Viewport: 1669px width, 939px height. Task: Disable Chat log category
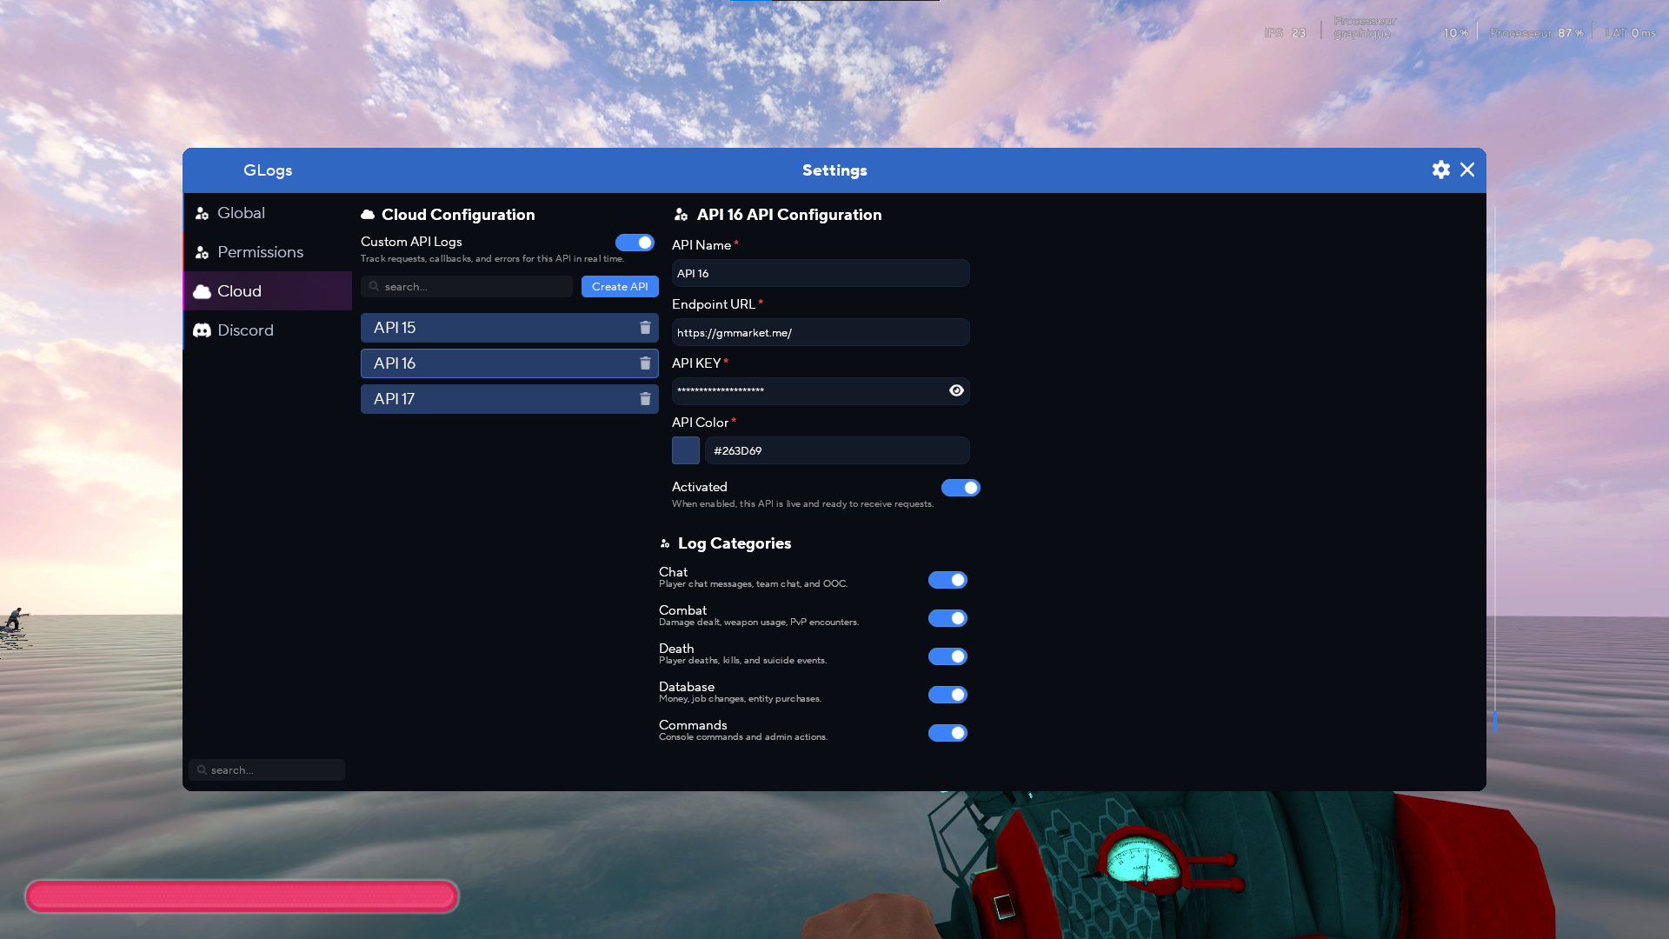(948, 580)
